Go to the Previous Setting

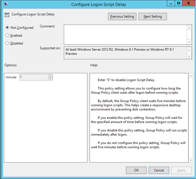(x=122, y=17)
